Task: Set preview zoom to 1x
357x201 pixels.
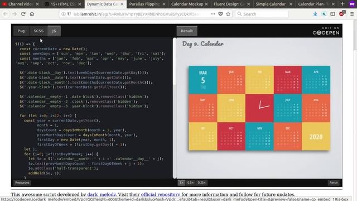Action: coord(181,183)
